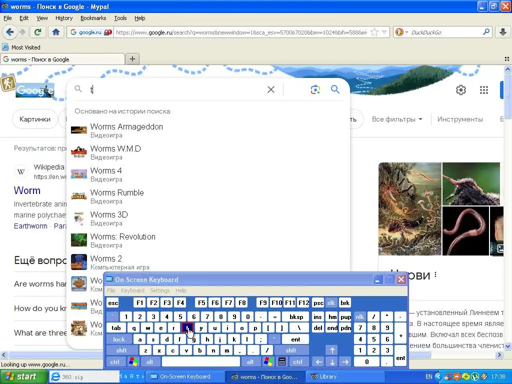Select the Worms W.M.D suggestion
Screen dimensions: 512x384
(207, 152)
